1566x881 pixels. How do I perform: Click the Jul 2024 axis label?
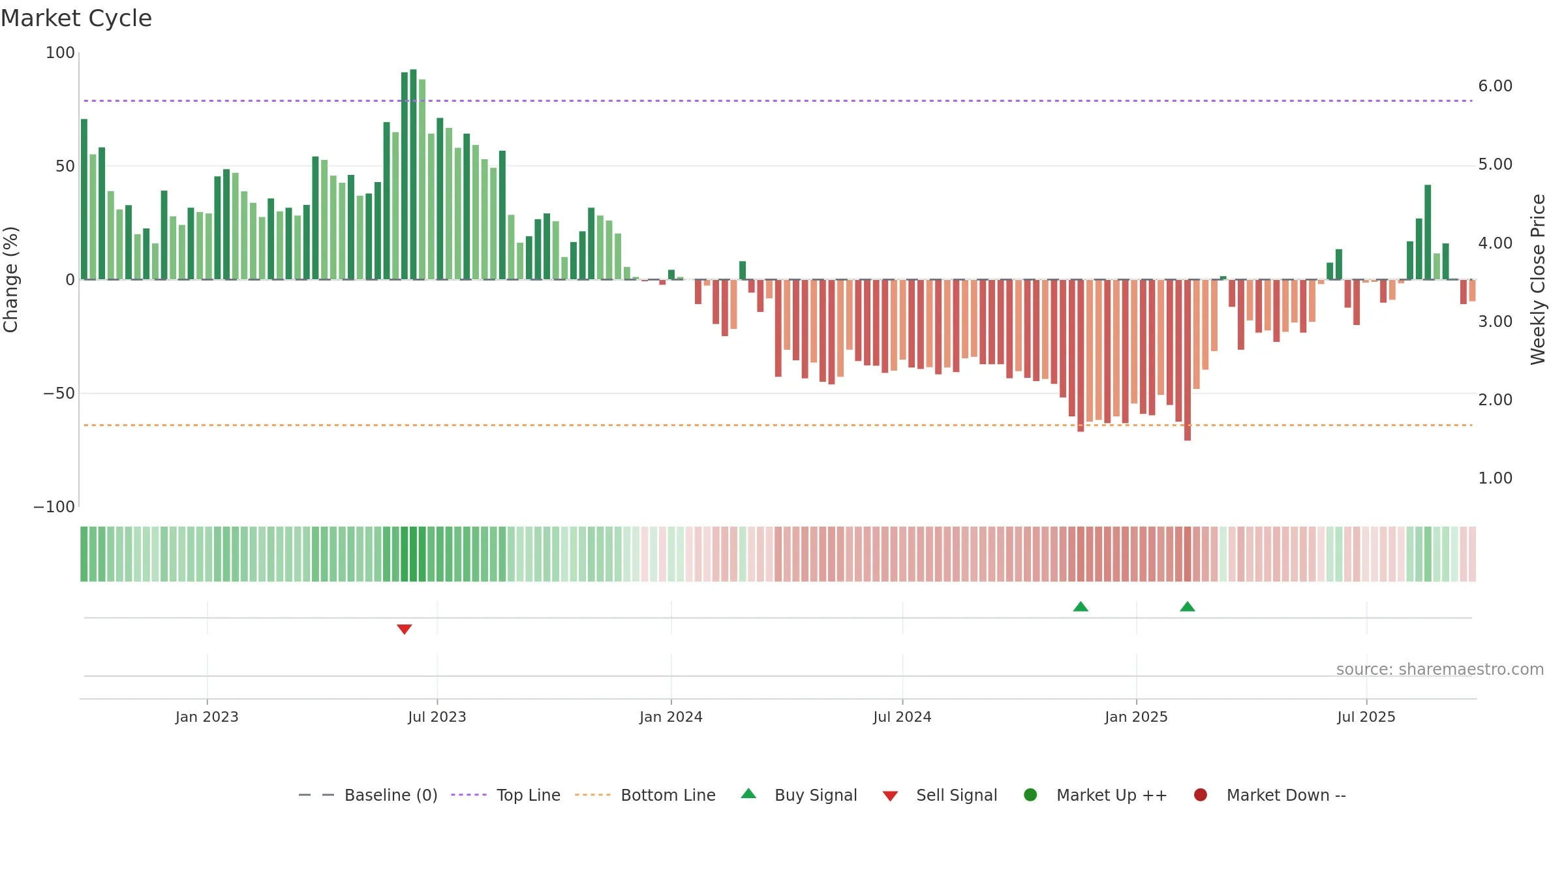(x=902, y=717)
